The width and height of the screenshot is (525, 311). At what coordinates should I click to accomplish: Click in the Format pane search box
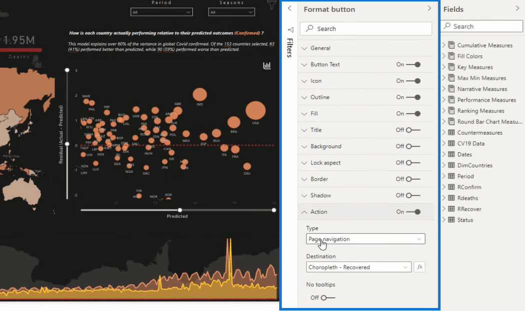click(x=366, y=28)
